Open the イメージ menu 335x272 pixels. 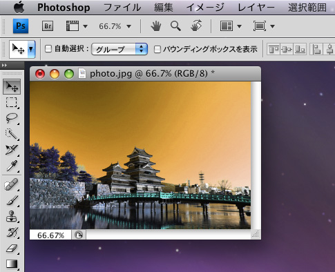[205, 8]
